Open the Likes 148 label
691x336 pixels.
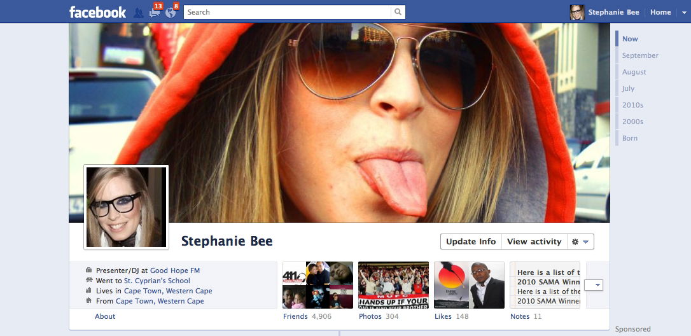click(452, 317)
